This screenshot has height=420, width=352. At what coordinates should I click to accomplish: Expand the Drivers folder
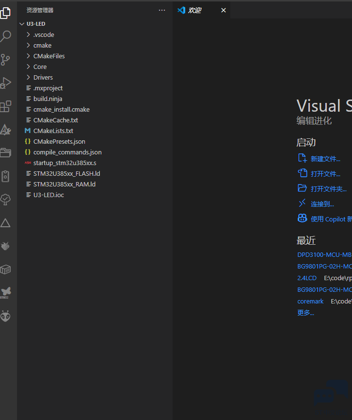[x=95, y=77]
